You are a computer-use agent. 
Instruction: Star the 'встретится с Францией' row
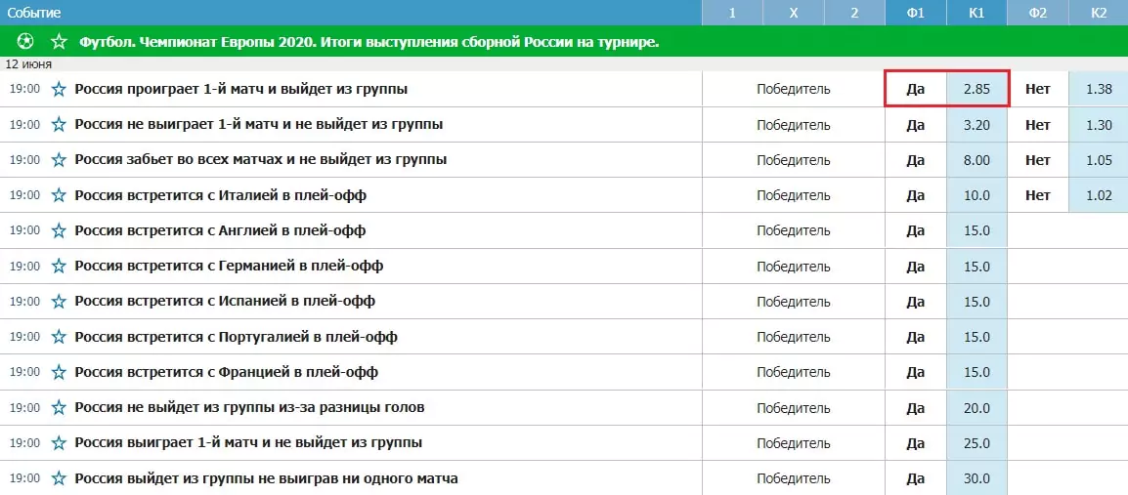tap(59, 372)
